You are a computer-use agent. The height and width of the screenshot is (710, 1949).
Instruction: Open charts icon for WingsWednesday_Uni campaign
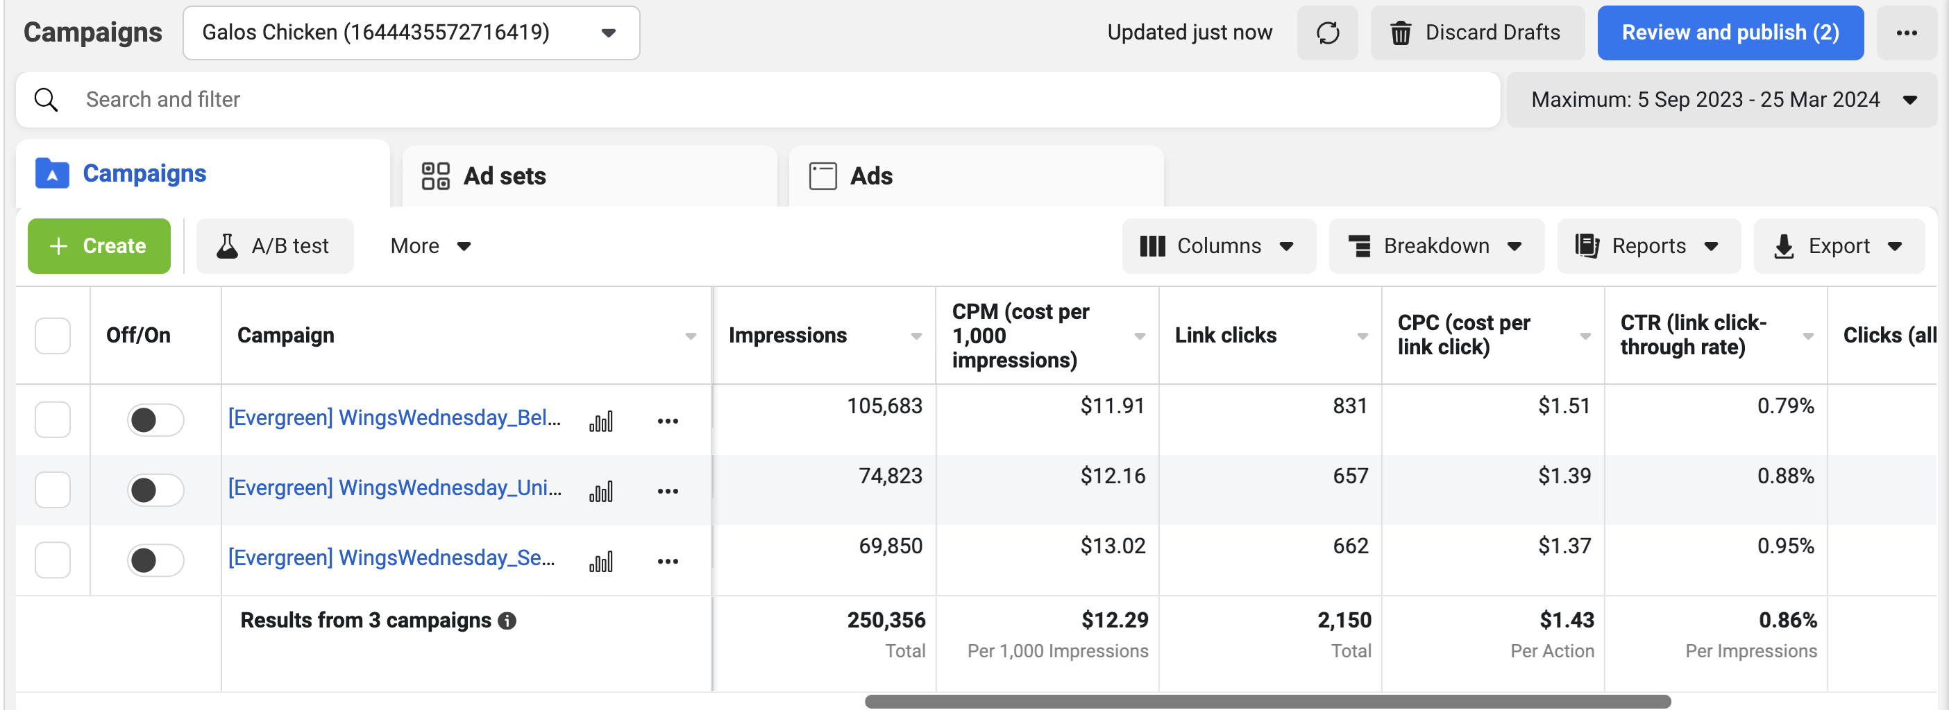click(x=601, y=492)
